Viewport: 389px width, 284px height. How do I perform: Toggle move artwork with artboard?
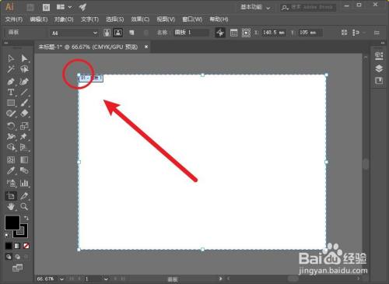click(220, 33)
